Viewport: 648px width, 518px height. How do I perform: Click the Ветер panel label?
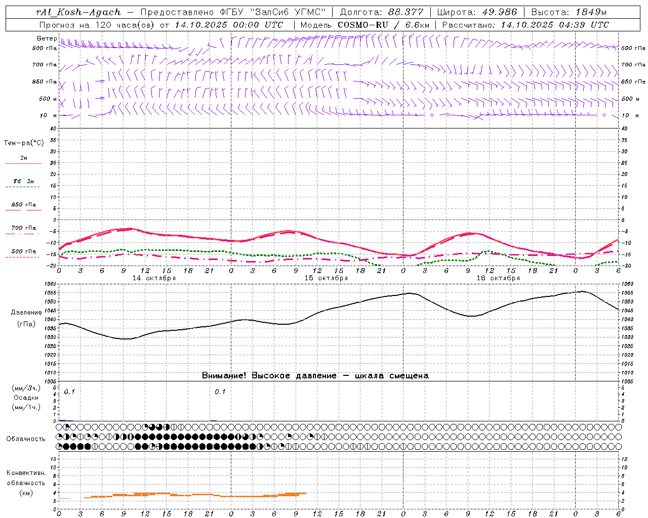(47, 38)
